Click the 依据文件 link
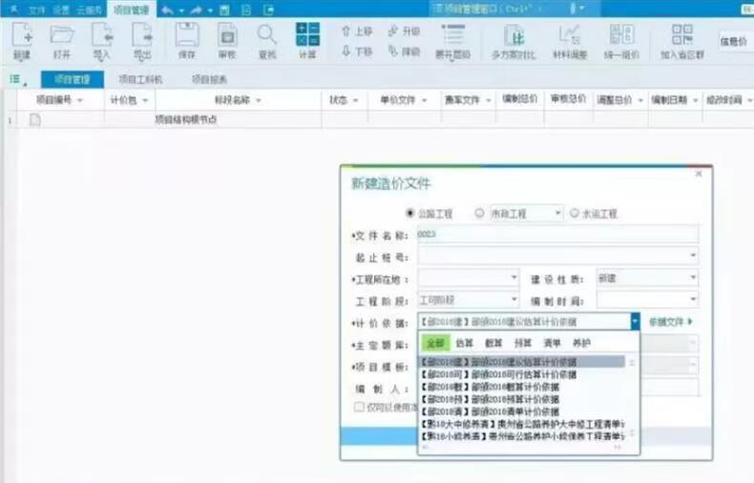 tap(670, 322)
